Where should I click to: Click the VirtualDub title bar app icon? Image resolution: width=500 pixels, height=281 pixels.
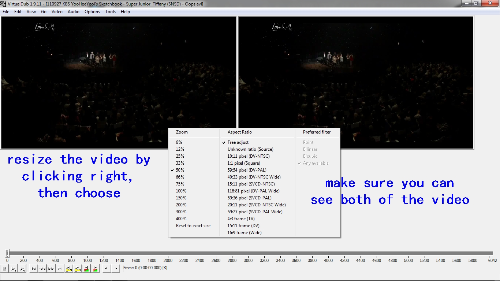pyautogui.click(x=3, y=4)
